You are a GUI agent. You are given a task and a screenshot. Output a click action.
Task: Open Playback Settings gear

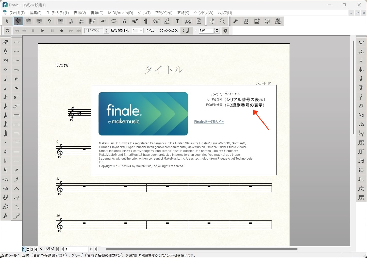pos(225,31)
